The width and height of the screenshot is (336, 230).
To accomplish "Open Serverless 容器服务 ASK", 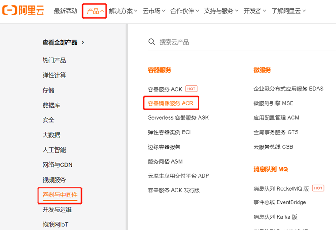I will [178, 117].
